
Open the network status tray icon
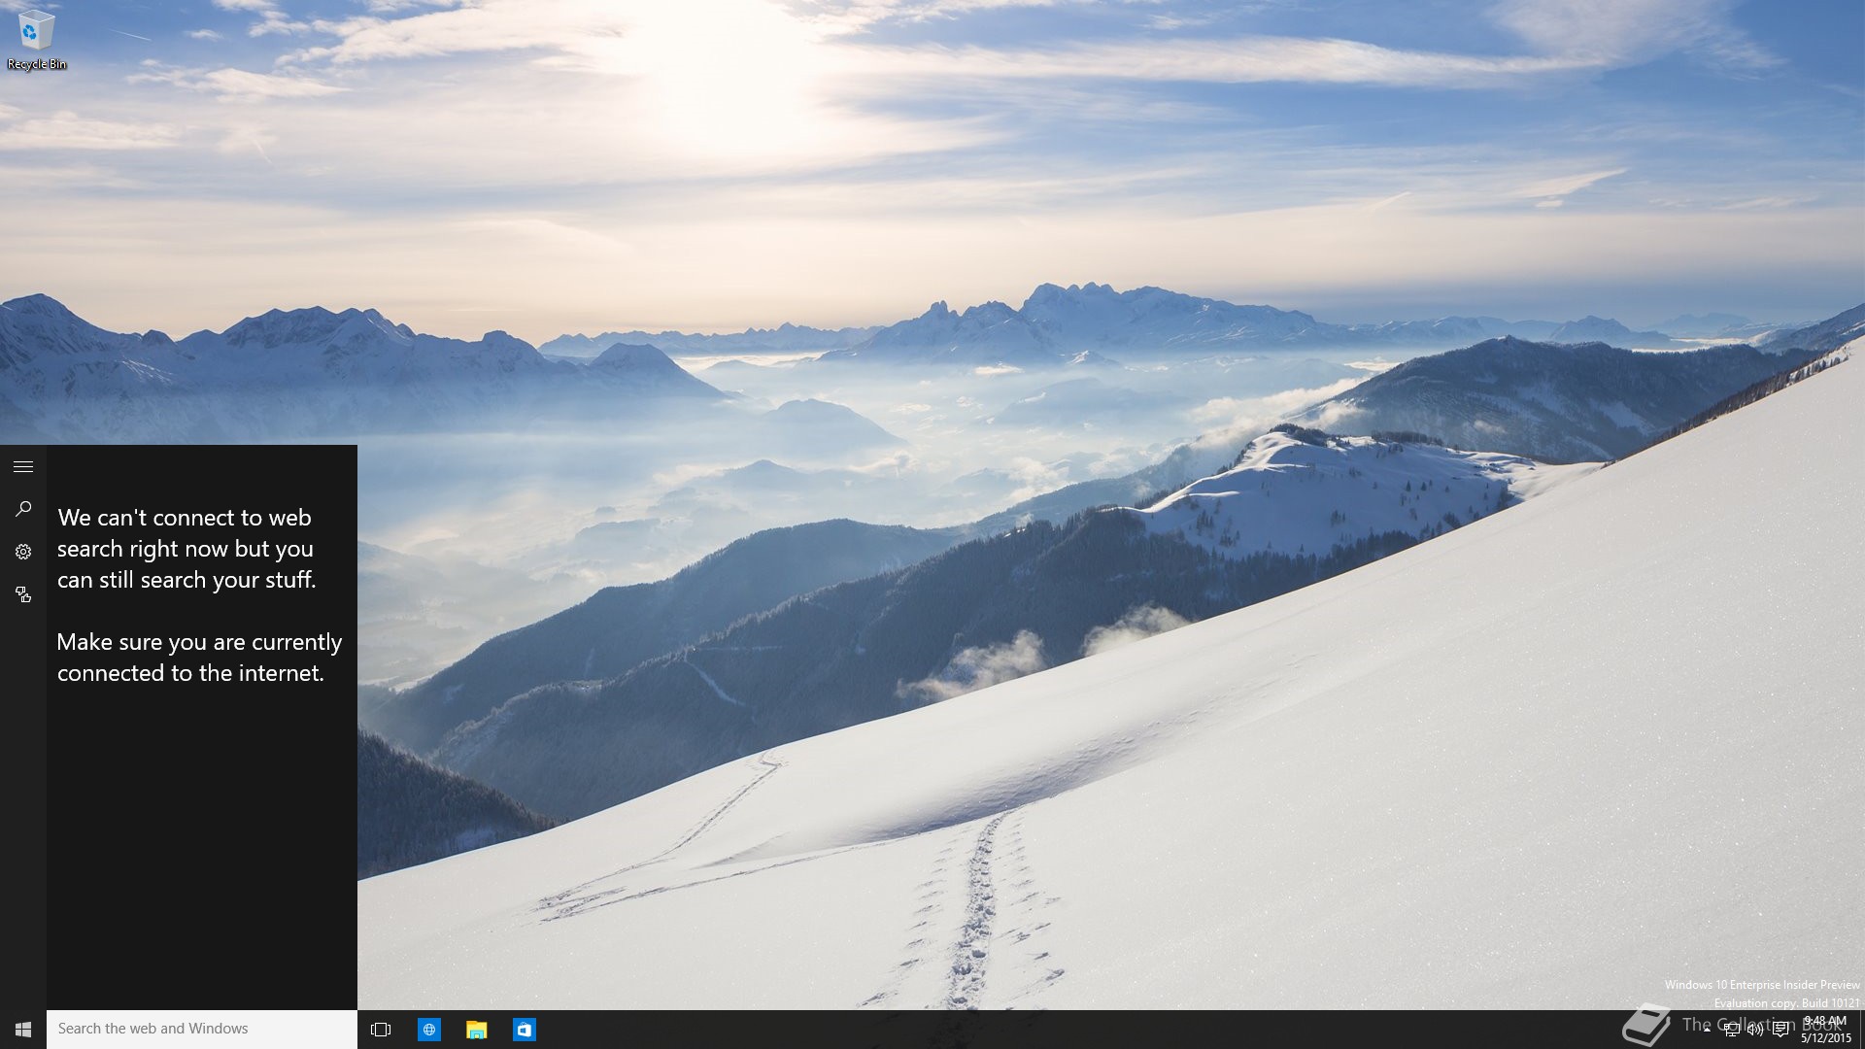click(x=1731, y=1030)
